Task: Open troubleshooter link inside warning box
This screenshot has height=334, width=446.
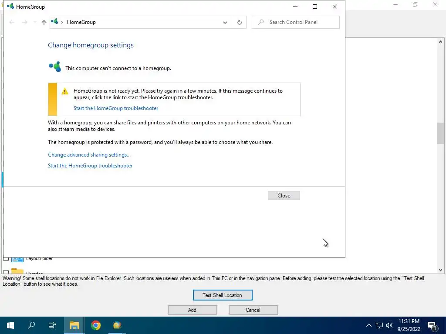Action: pos(116,108)
